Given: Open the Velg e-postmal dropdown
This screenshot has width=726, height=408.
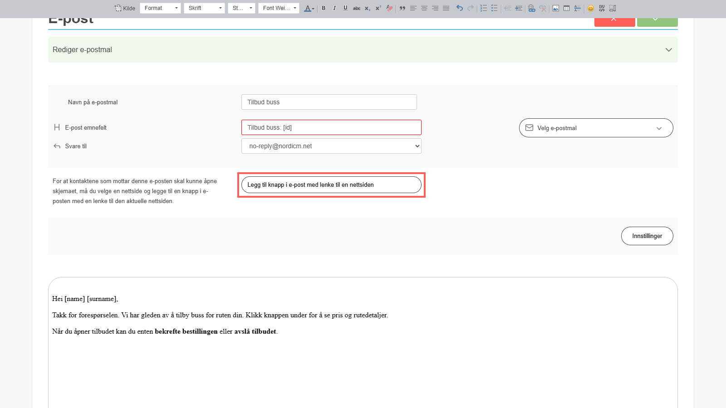Looking at the screenshot, I should [596, 128].
